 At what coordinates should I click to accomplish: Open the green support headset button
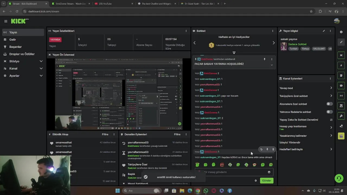click(339, 178)
